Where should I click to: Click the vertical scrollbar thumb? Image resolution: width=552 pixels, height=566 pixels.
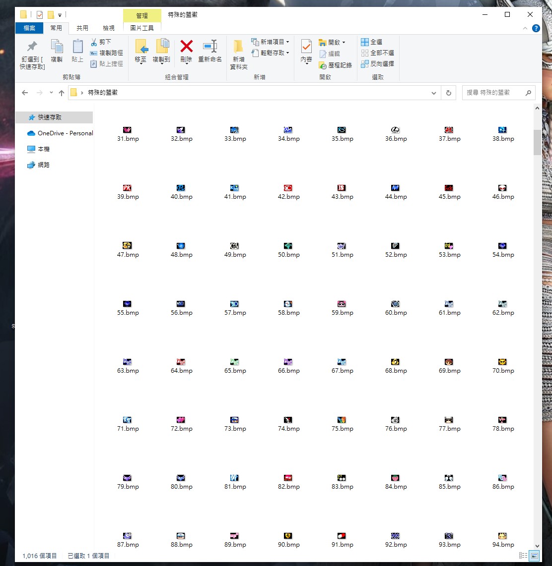[x=537, y=142]
